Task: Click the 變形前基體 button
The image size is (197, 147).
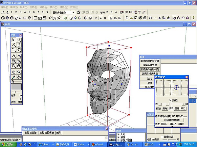Action: 31,133
